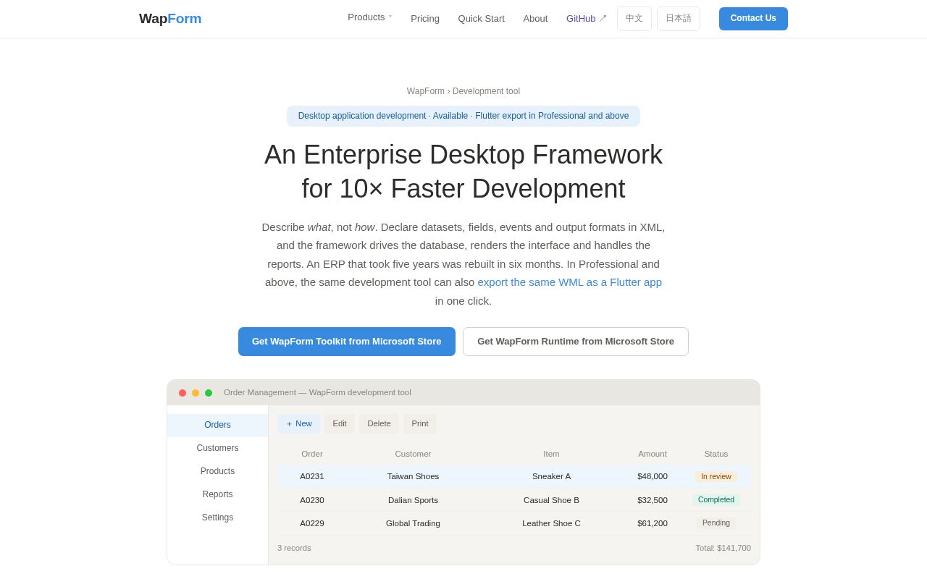Select Orders in the mock sidebar
The image size is (927, 579).
pos(217,426)
